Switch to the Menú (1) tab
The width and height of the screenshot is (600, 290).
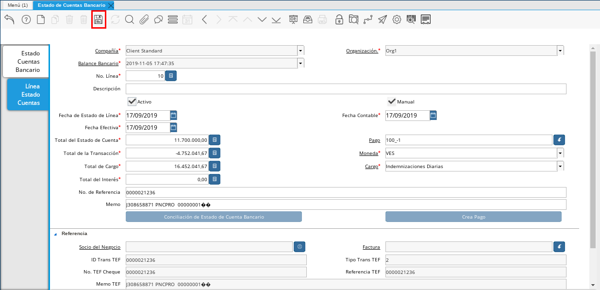tap(17, 5)
